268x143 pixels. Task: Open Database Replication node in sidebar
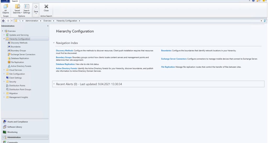point(20,58)
